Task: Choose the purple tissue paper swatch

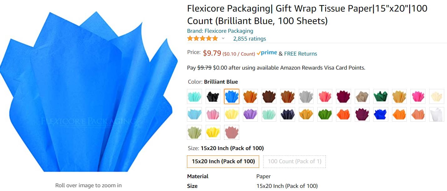Action: pos(250,114)
